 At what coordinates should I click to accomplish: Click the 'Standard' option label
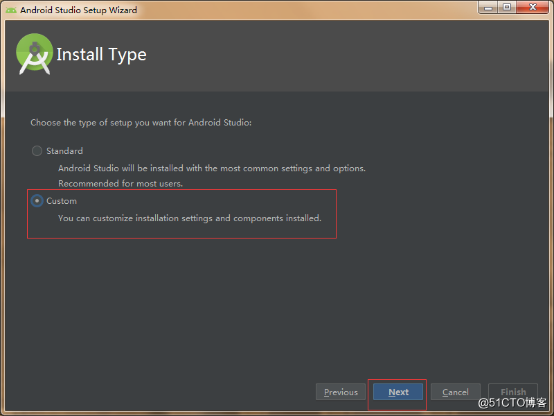coord(64,151)
